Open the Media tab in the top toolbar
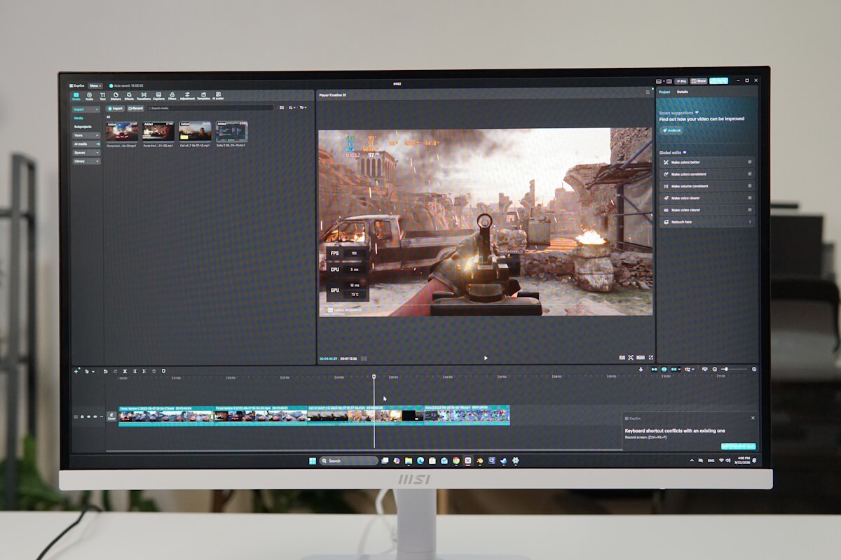This screenshot has width=841, height=560. click(x=76, y=96)
